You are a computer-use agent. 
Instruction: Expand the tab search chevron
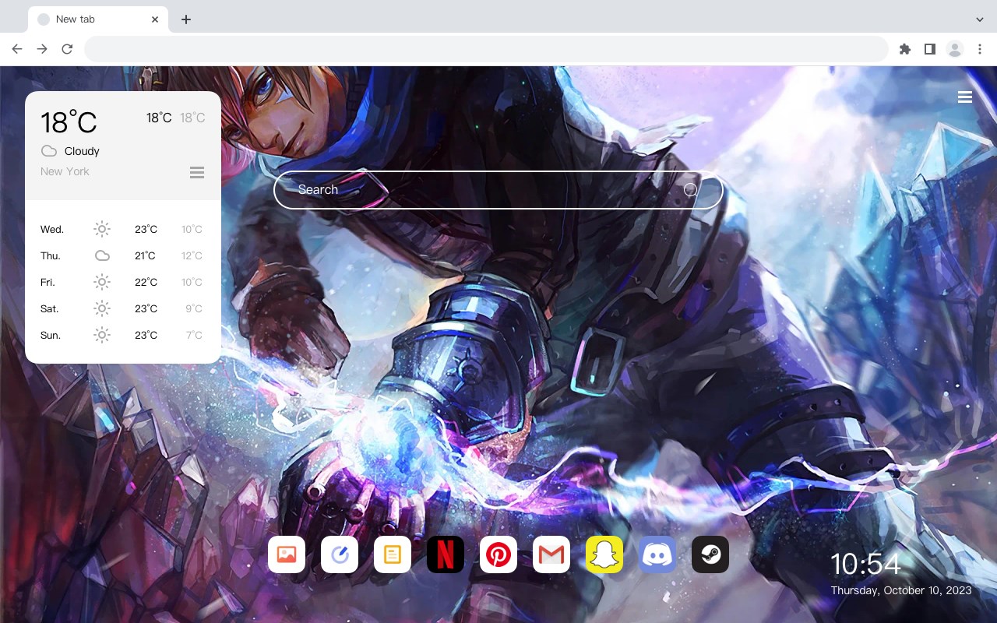click(x=980, y=19)
